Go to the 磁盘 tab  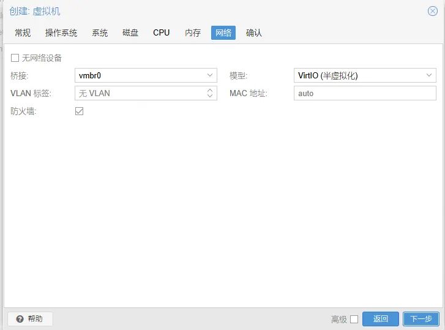pyautogui.click(x=130, y=33)
